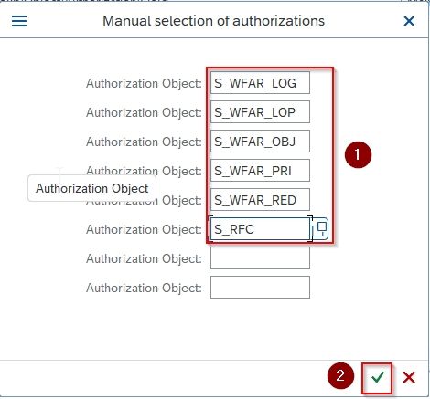Click the red step 2 marker
430x399 pixels.
tap(340, 375)
